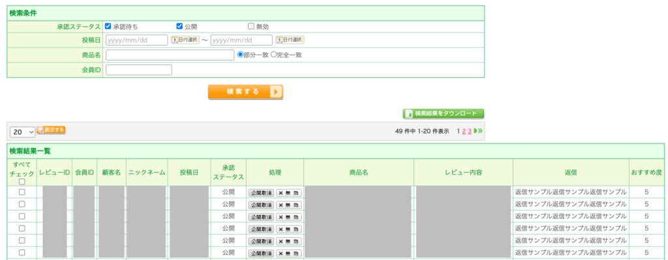
Task: Select the 部分一致 radio button
Action: [240, 55]
